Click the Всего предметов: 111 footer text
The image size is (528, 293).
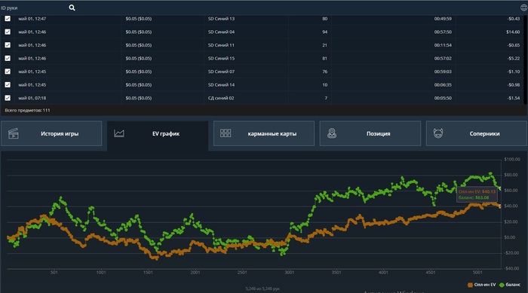27,110
